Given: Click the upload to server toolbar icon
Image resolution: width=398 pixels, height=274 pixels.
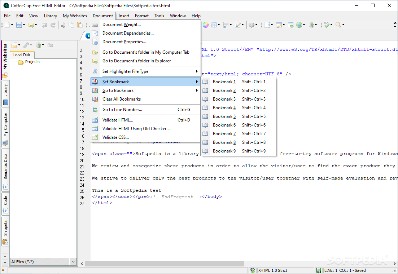Looking at the screenshot, I should [x=311, y=25].
